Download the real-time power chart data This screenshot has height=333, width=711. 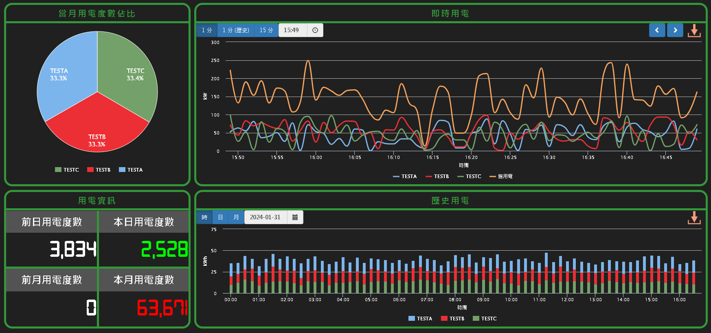pyautogui.click(x=694, y=31)
